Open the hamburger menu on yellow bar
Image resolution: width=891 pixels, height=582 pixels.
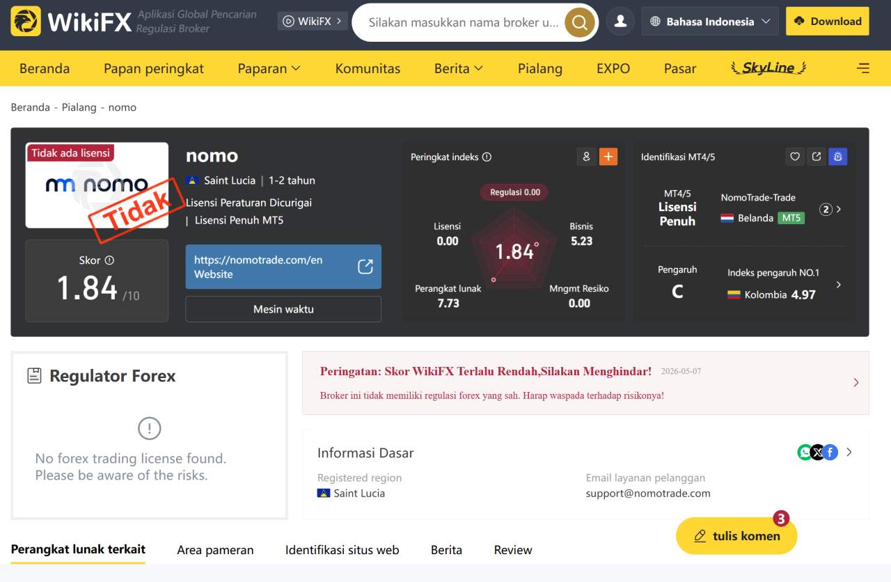point(863,68)
